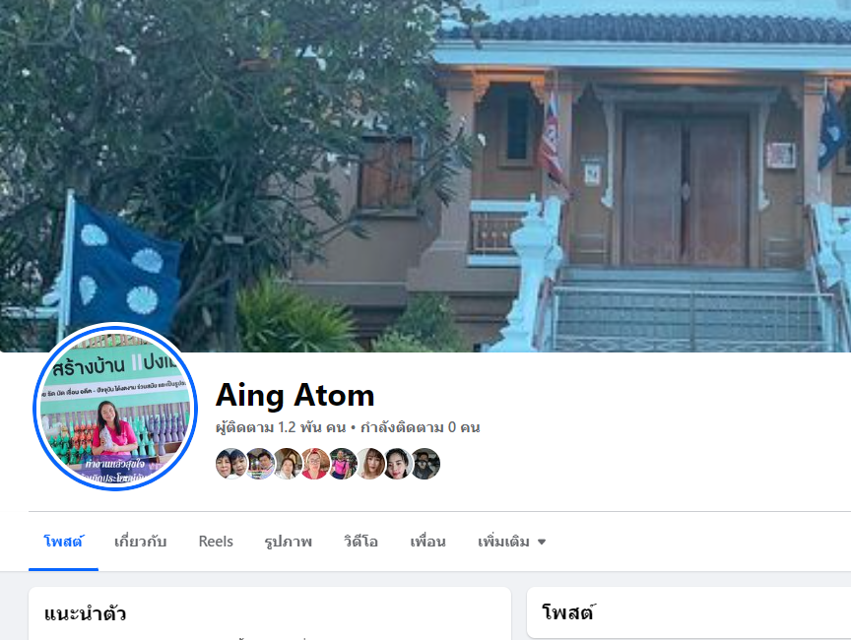Viewport: 851px width, 640px height.
Task: Open the Reels tab
Action: click(216, 542)
